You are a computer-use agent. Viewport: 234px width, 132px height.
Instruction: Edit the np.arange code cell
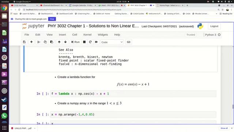(x=133, y=114)
